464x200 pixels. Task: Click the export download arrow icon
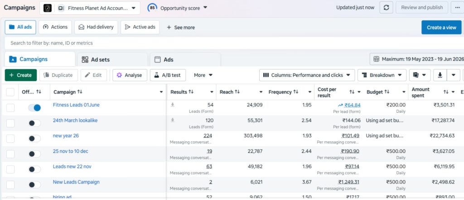[x=440, y=75]
